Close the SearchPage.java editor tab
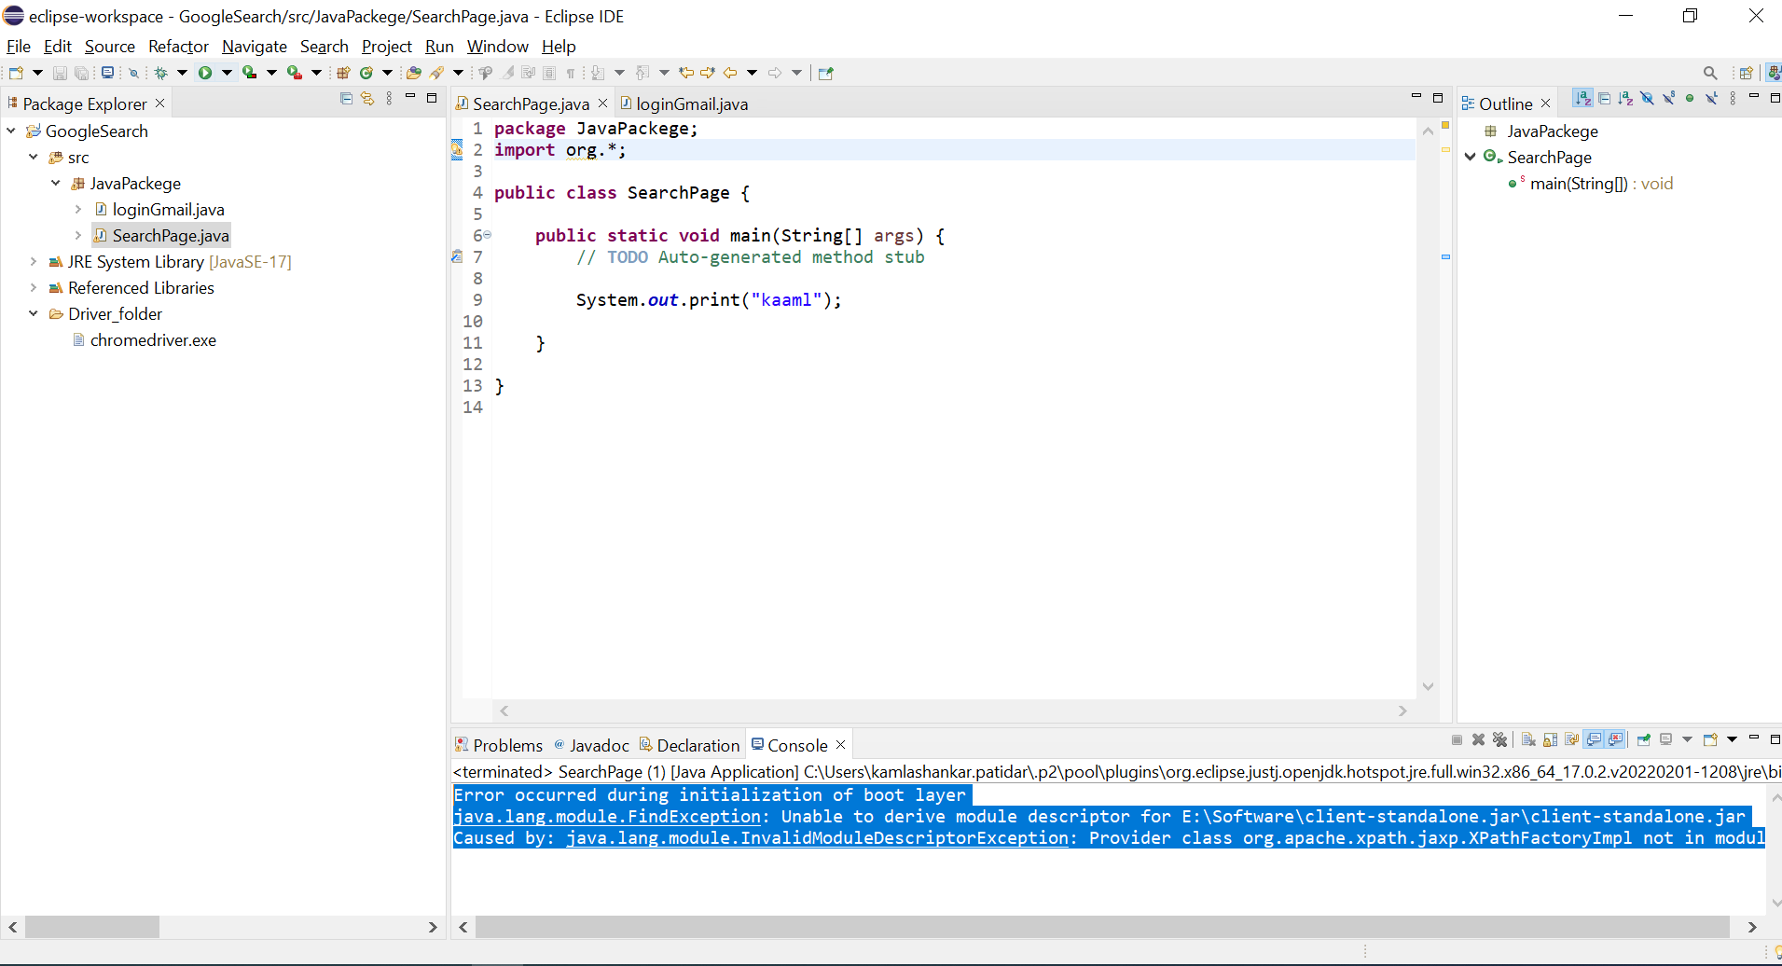 (603, 103)
